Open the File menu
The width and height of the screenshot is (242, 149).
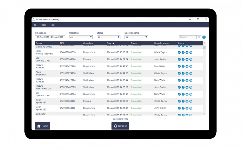click(35, 25)
